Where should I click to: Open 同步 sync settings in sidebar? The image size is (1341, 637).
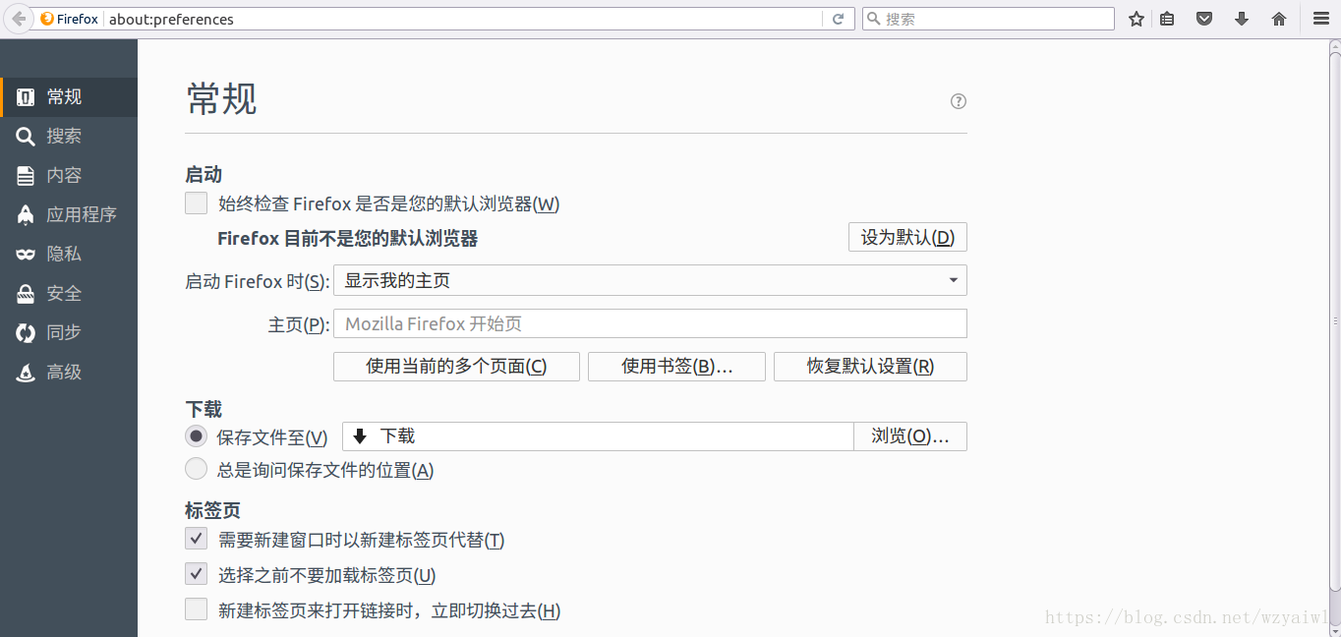pos(69,332)
